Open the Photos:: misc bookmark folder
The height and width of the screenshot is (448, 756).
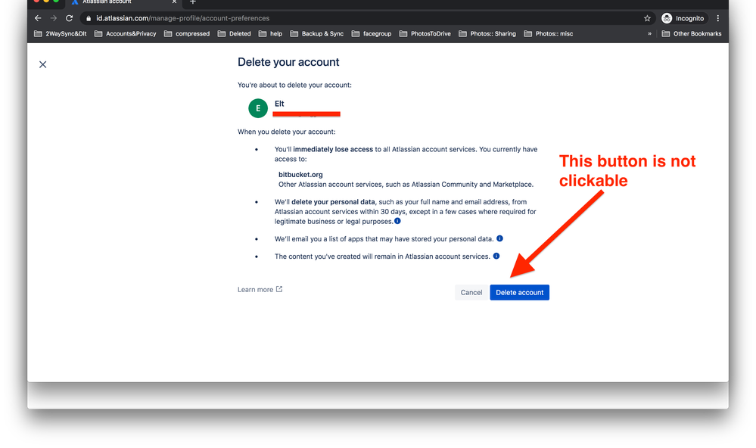pos(549,34)
